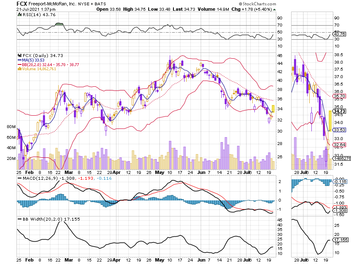
Task: Click the Chg +1.78 (+5.40%) value
Action: click(x=251, y=9)
